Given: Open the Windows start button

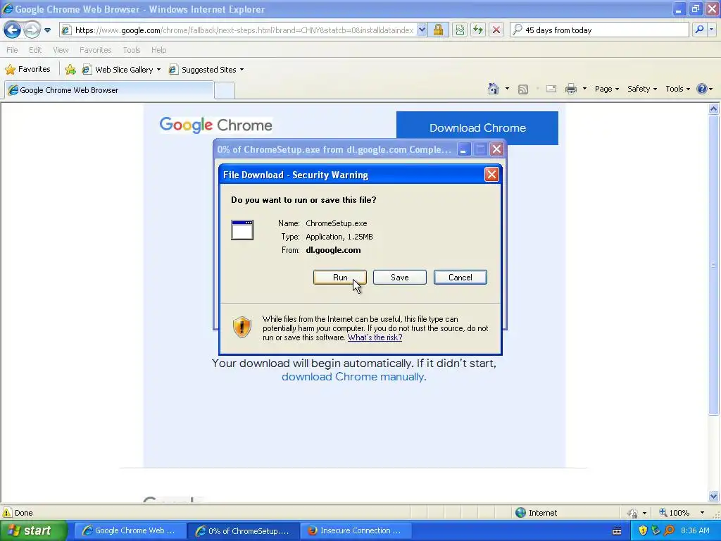Looking at the screenshot, I should (33, 531).
